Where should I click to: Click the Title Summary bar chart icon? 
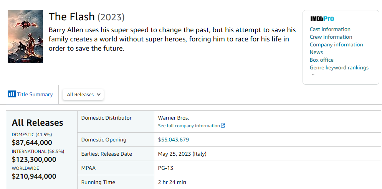coord(12,94)
